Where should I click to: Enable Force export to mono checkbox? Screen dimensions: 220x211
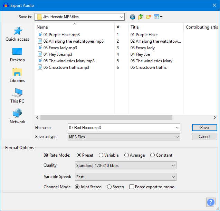132,187
